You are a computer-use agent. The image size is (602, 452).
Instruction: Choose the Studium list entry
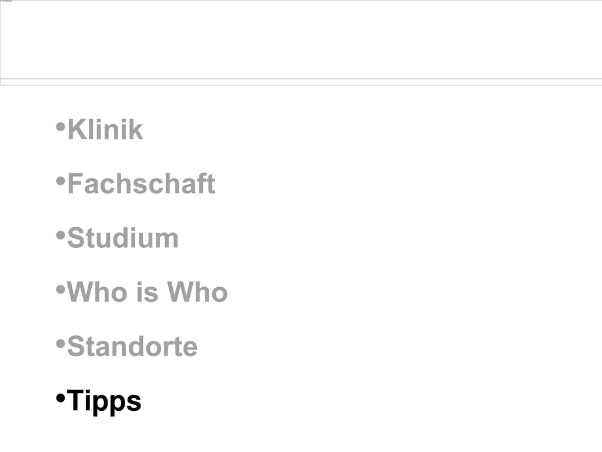[x=123, y=238]
